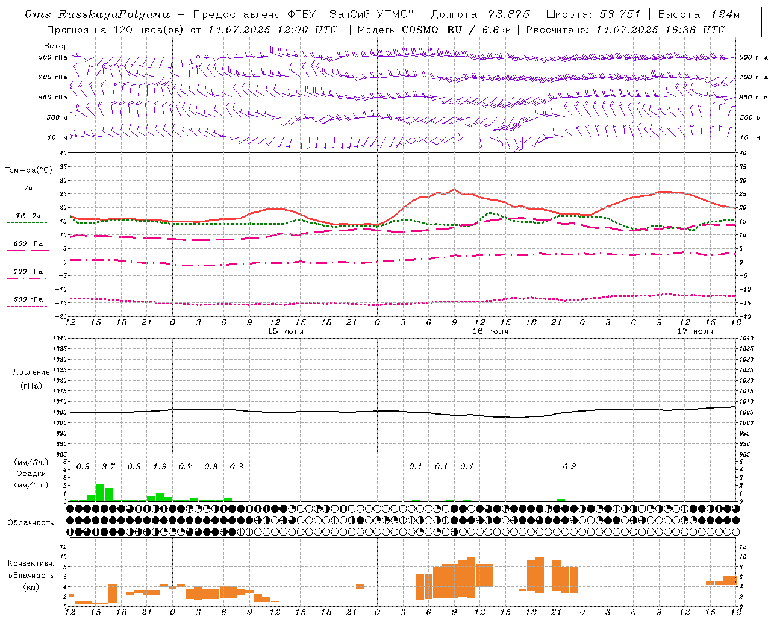This screenshot has width=771, height=617.
Task: Select the precipitation value "0.9"
Action: tap(83, 467)
